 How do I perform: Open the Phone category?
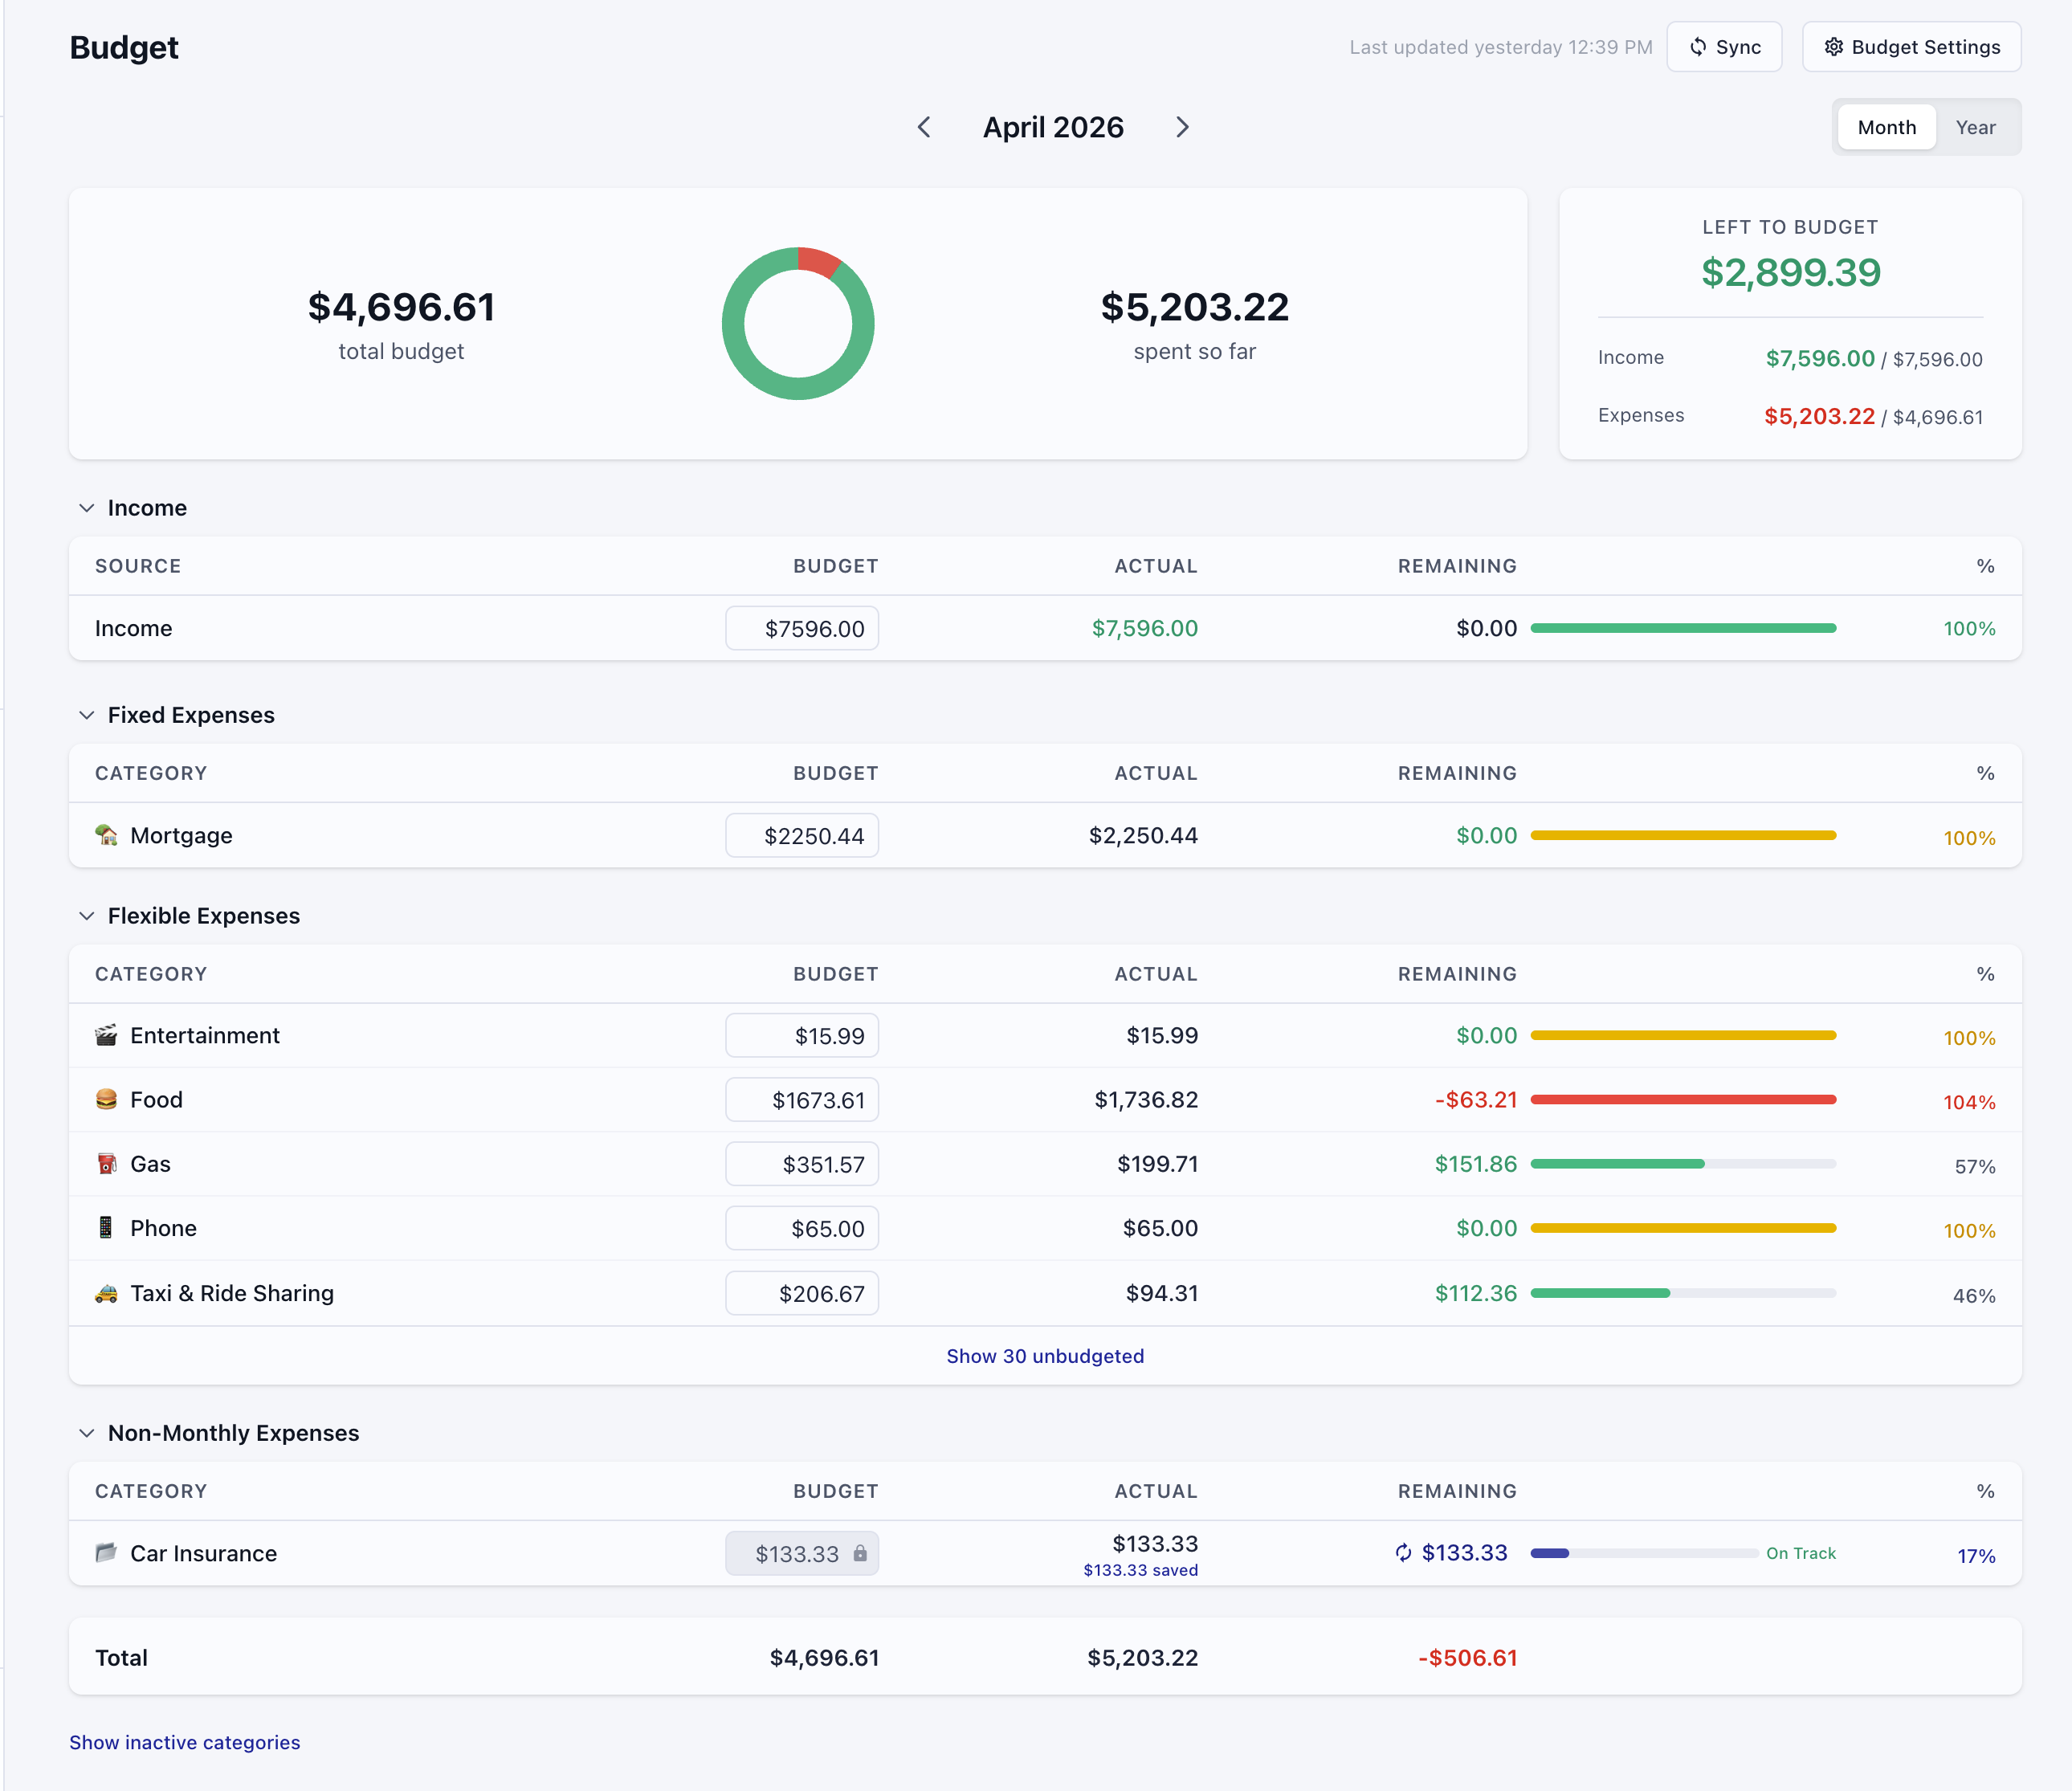click(163, 1228)
